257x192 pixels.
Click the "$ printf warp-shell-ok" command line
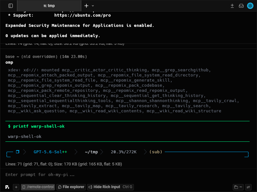click(36, 126)
